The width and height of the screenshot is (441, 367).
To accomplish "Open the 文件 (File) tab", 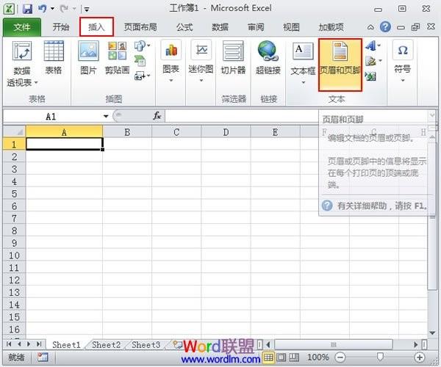I will [22, 27].
